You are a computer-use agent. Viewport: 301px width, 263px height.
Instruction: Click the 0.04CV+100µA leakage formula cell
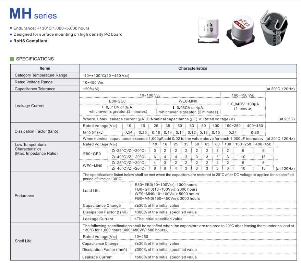tap(243, 106)
